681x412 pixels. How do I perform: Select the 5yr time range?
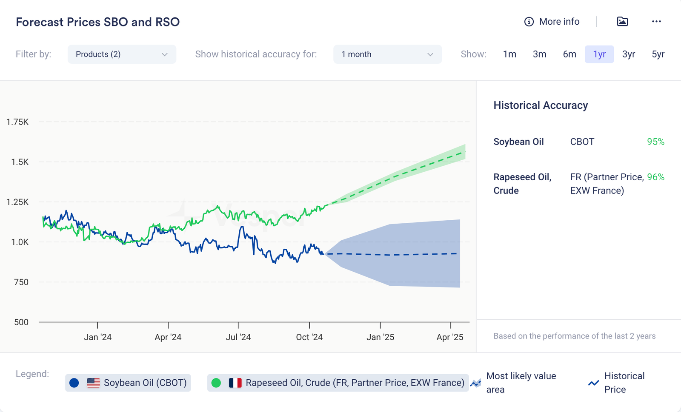[x=658, y=54]
